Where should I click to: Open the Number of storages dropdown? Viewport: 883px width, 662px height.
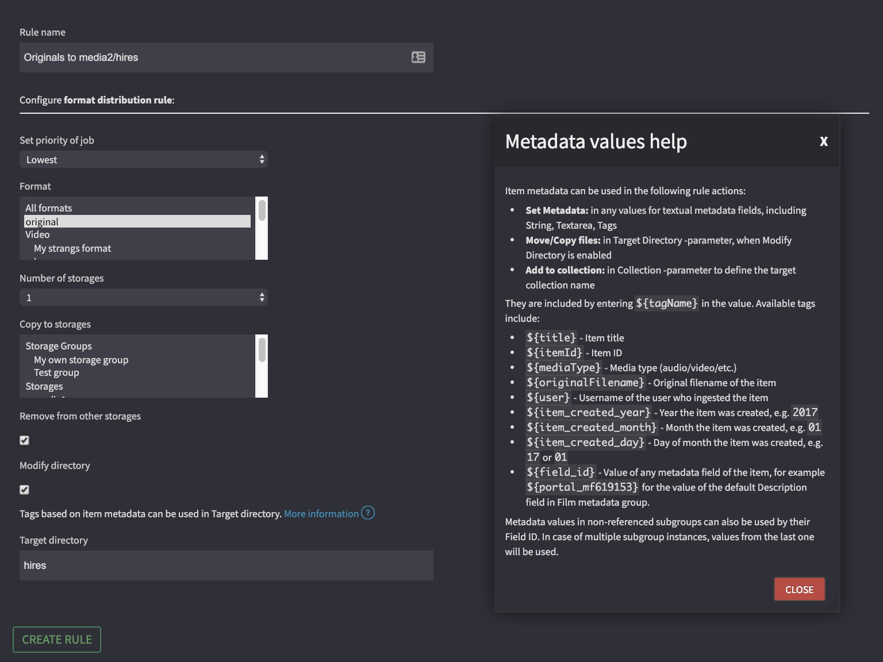click(x=144, y=297)
